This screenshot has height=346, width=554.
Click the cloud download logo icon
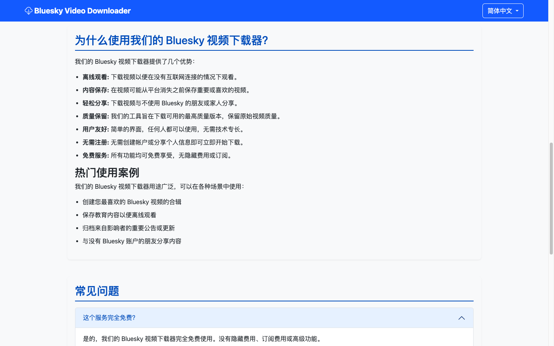click(28, 11)
